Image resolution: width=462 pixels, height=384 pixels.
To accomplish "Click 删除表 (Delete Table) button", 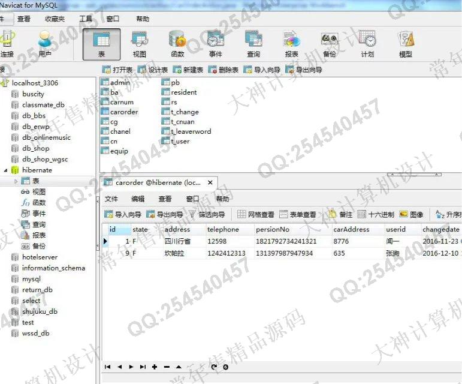I will (224, 70).
